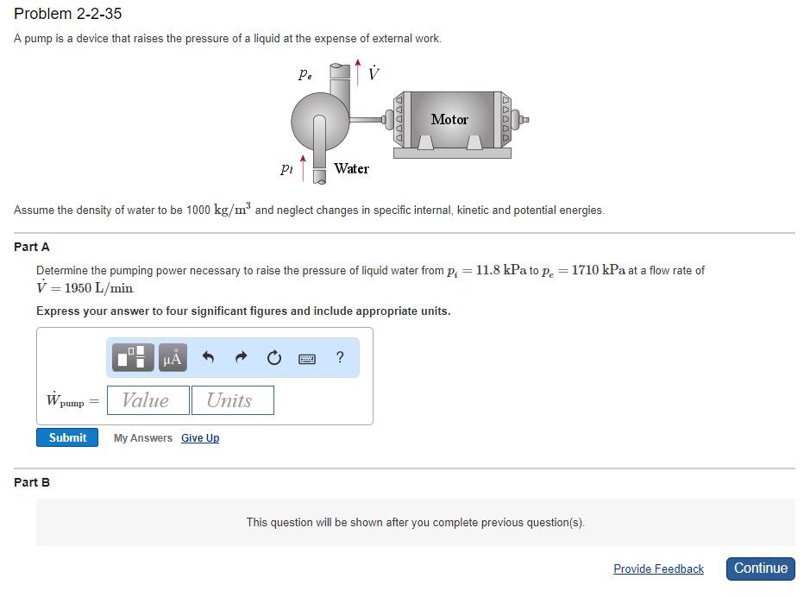Click the Submit button
This screenshot has width=810, height=597.
tap(66, 437)
